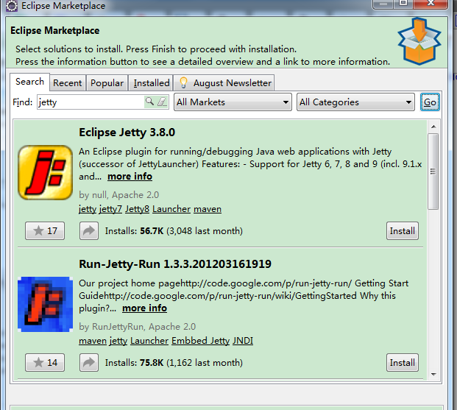Click the results list scrollbar thumb
The width and height of the screenshot is (457, 410).
tap(433, 172)
